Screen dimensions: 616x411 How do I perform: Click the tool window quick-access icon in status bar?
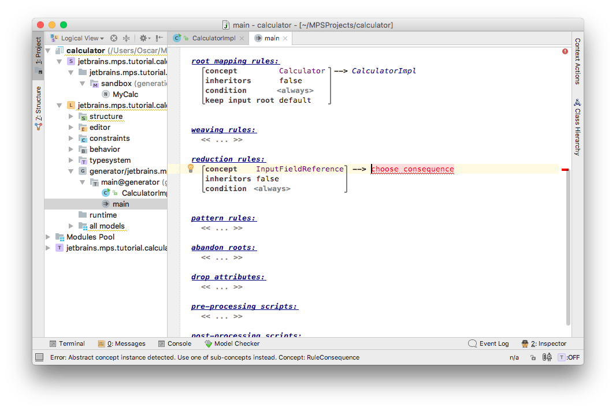pyautogui.click(x=39, y=357)
